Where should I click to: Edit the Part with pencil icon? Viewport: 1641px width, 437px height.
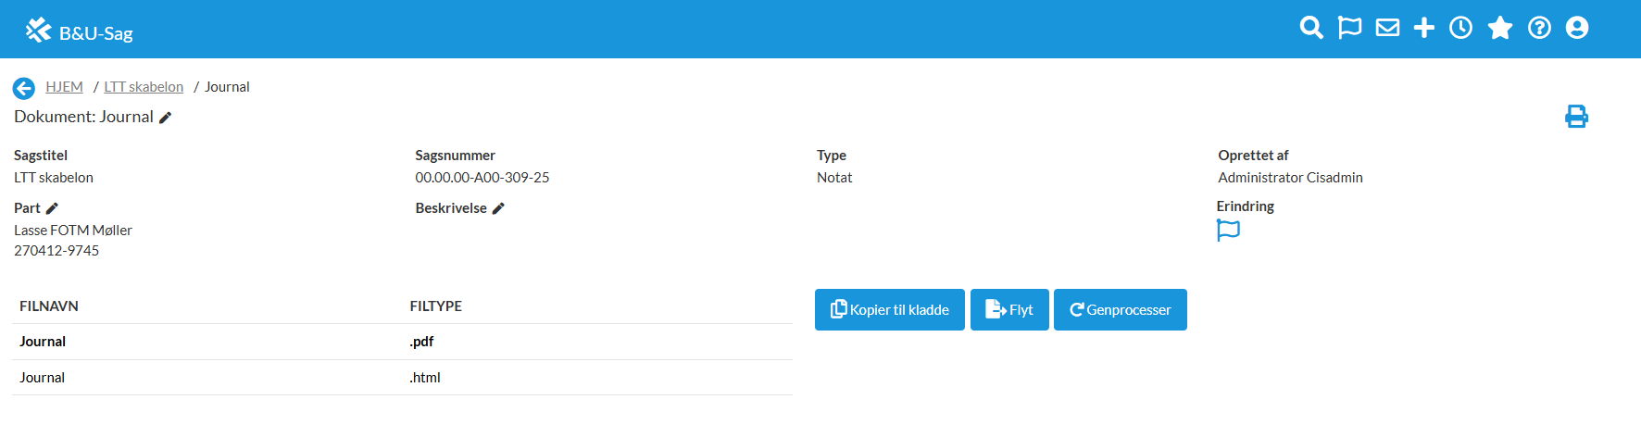pos(52,208)
